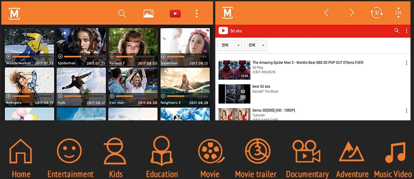Seek on the Wonderwoman progress bar
This screenshot has height=179, width=414.
(31, 56)
